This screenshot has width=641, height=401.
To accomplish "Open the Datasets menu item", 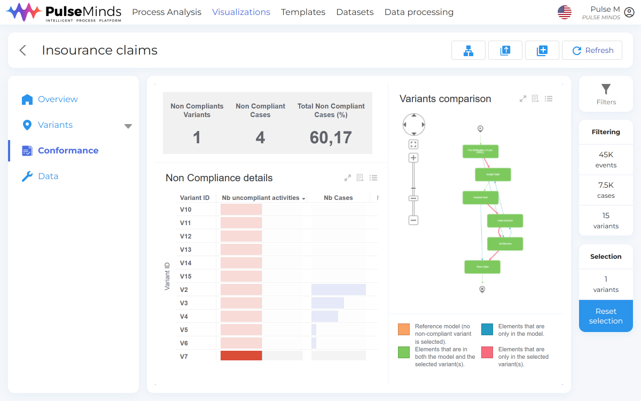I will click(x=355, y=12).
